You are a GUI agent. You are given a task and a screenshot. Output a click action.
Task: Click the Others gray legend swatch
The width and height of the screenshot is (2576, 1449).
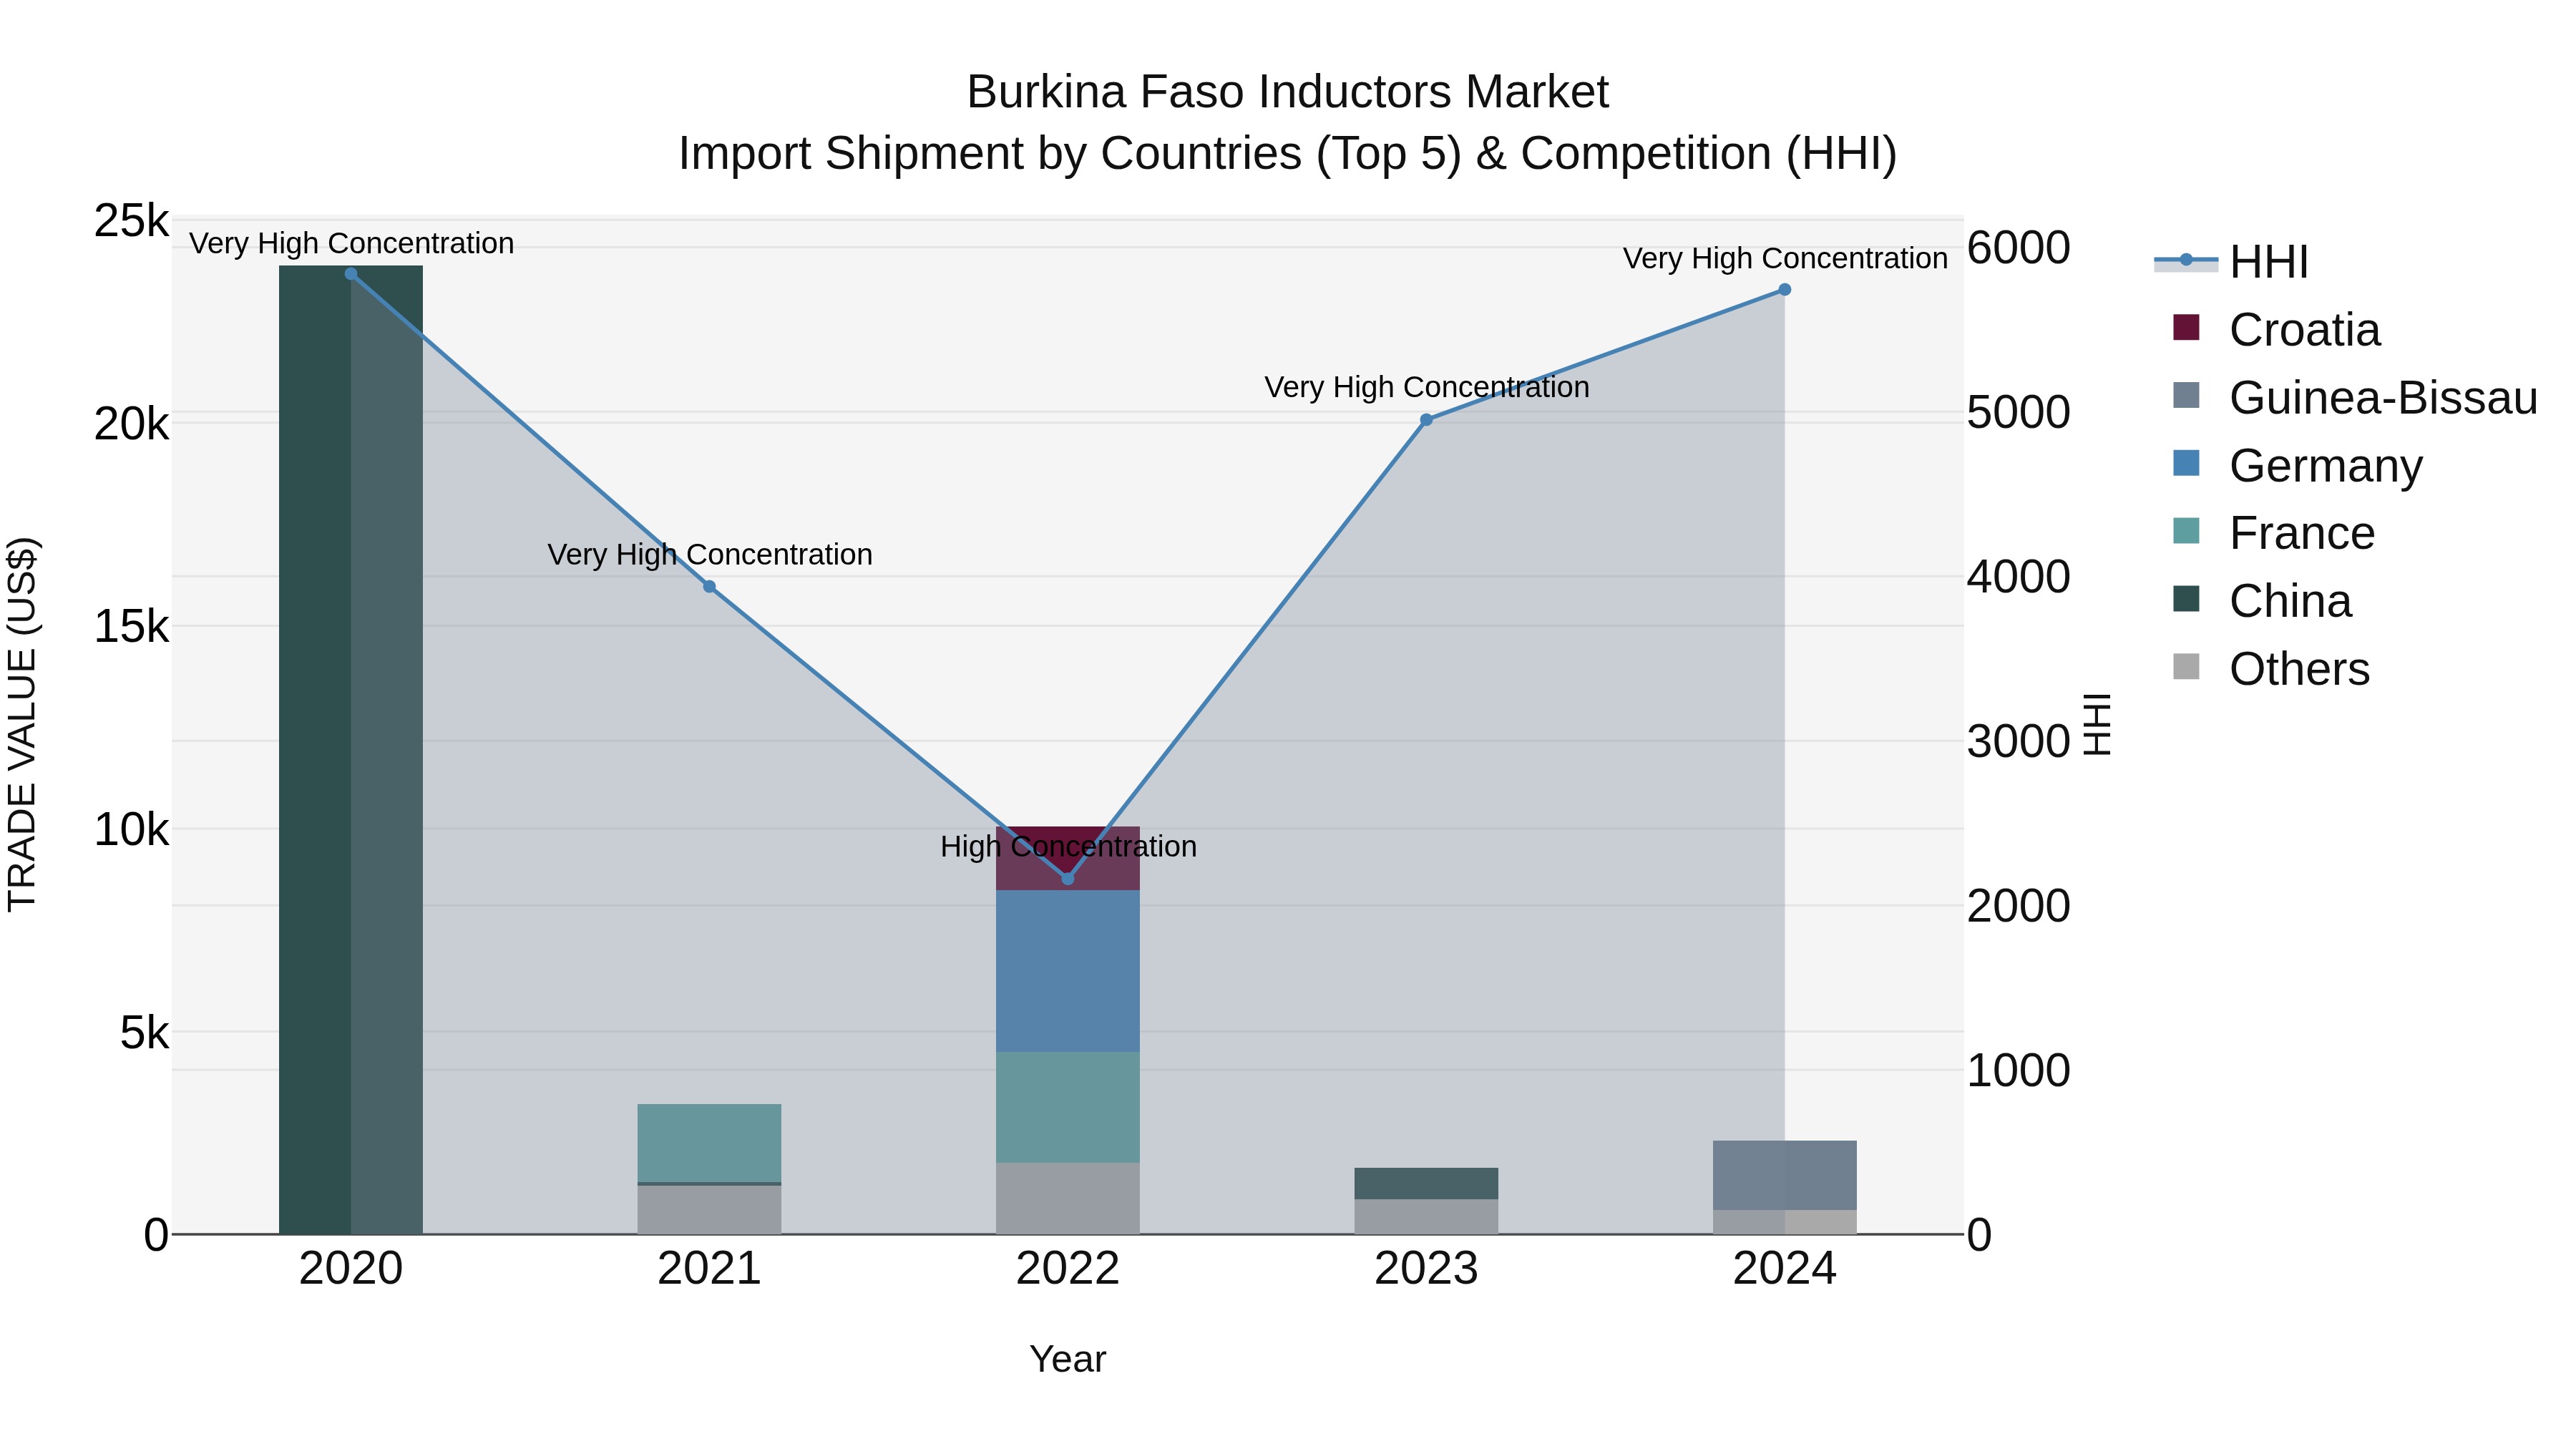(x=2187, y=666)
